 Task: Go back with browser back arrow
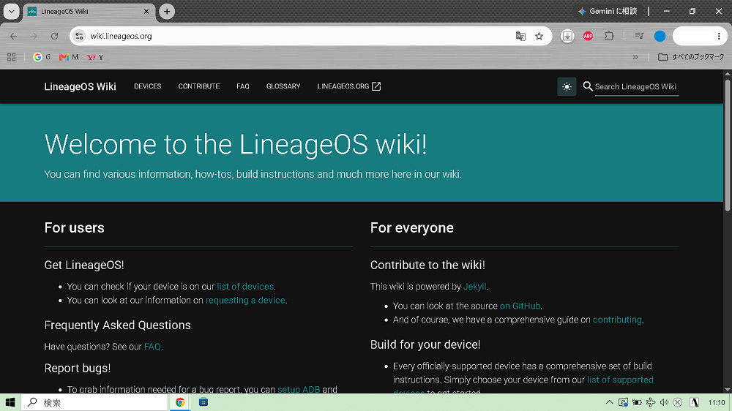pyautogui.click(x=13, y=36)
